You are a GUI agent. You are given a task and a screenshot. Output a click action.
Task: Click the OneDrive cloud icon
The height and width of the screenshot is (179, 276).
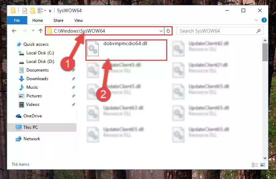tap(19, 116)
